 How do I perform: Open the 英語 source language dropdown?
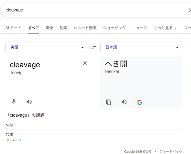(x=46, y=47)
